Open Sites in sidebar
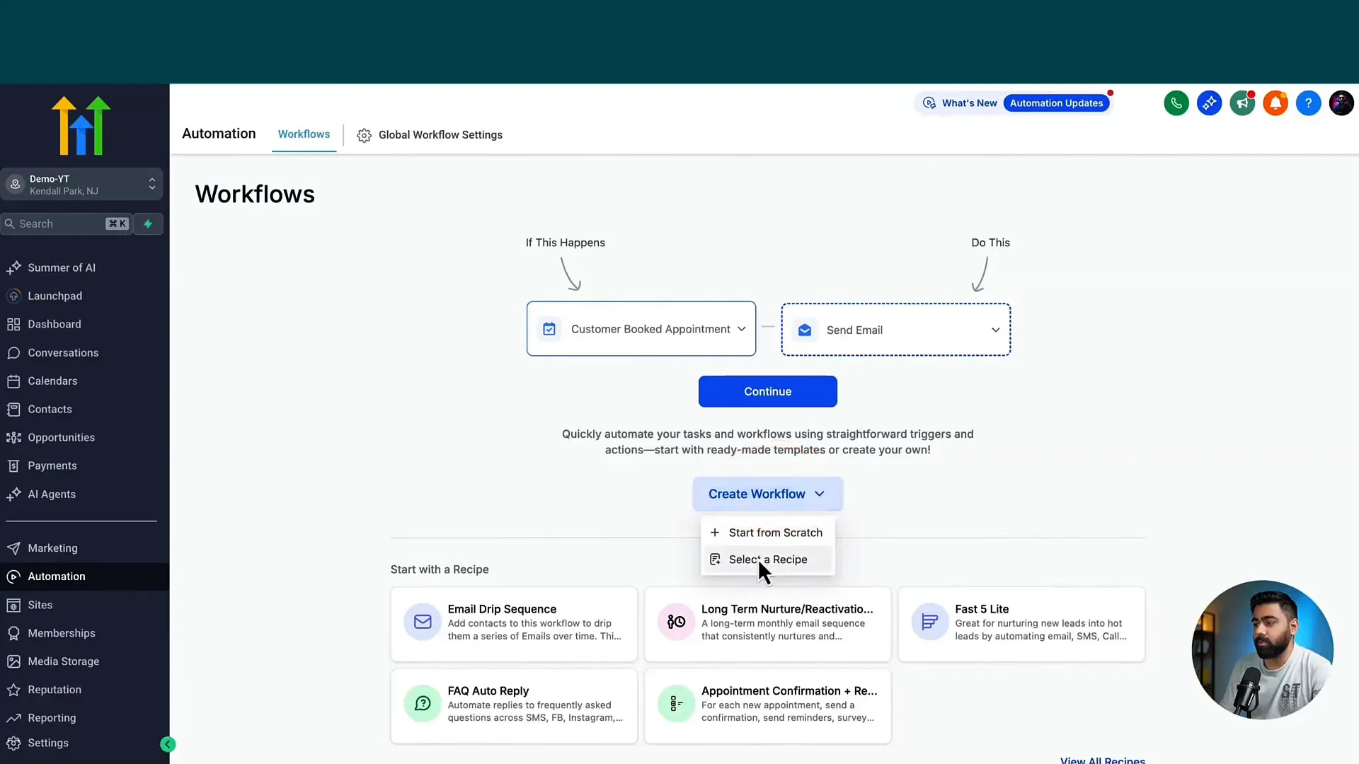1359x764 pixels. click(x=40, y=605)
